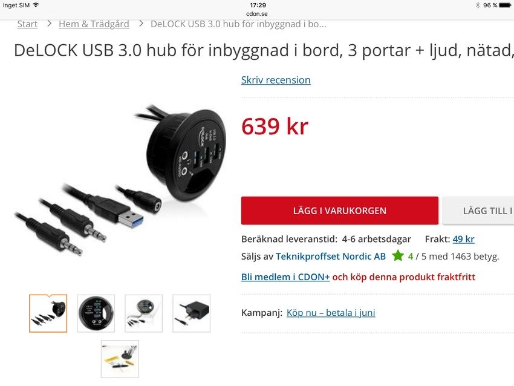This screenshot has width=514, height=386.
Task: Click the Skriv recension link
Action: coord(276,80)
